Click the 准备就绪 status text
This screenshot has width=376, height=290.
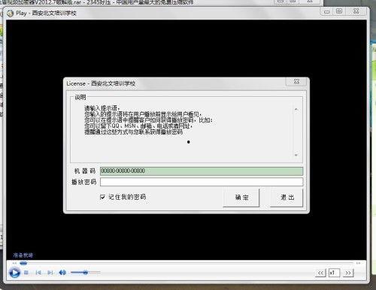(23, 255)
